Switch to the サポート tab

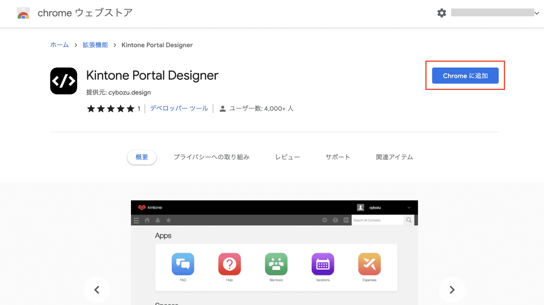[338, 157]
